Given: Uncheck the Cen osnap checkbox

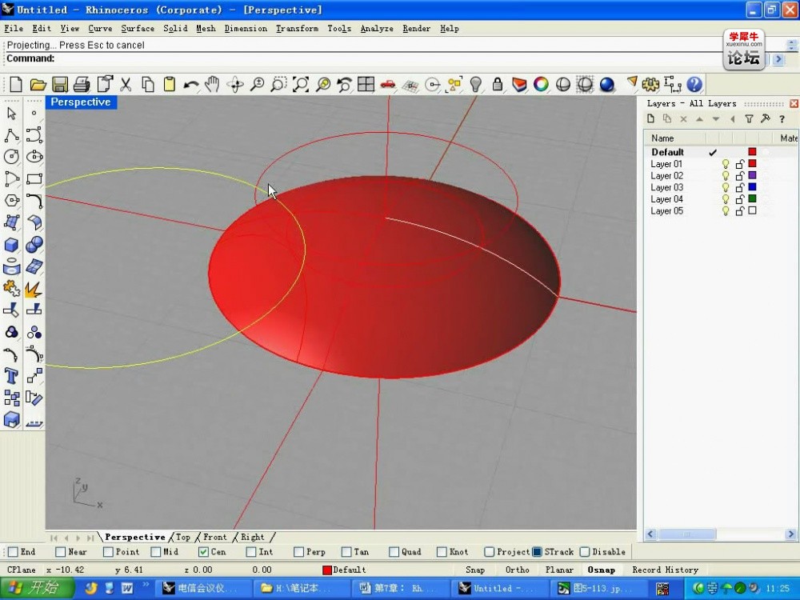Looking at the screenshot, I should click(203, 551).
